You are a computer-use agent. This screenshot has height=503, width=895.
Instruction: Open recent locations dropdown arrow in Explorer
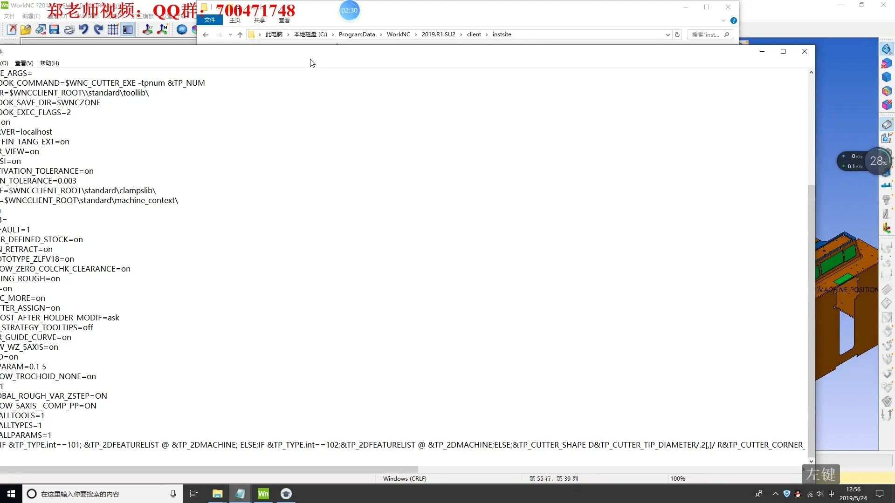230,35
